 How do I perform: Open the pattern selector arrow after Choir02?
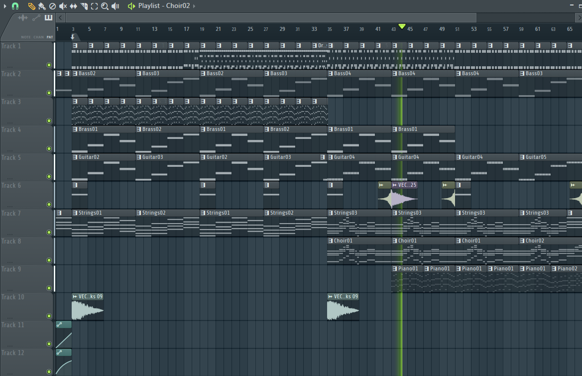[194, 6]
